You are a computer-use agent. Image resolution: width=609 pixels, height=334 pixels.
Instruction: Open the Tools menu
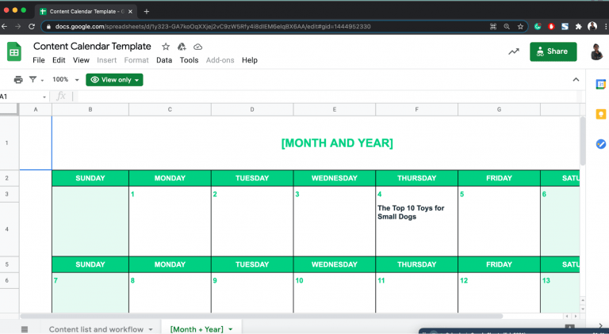point(190,60)
